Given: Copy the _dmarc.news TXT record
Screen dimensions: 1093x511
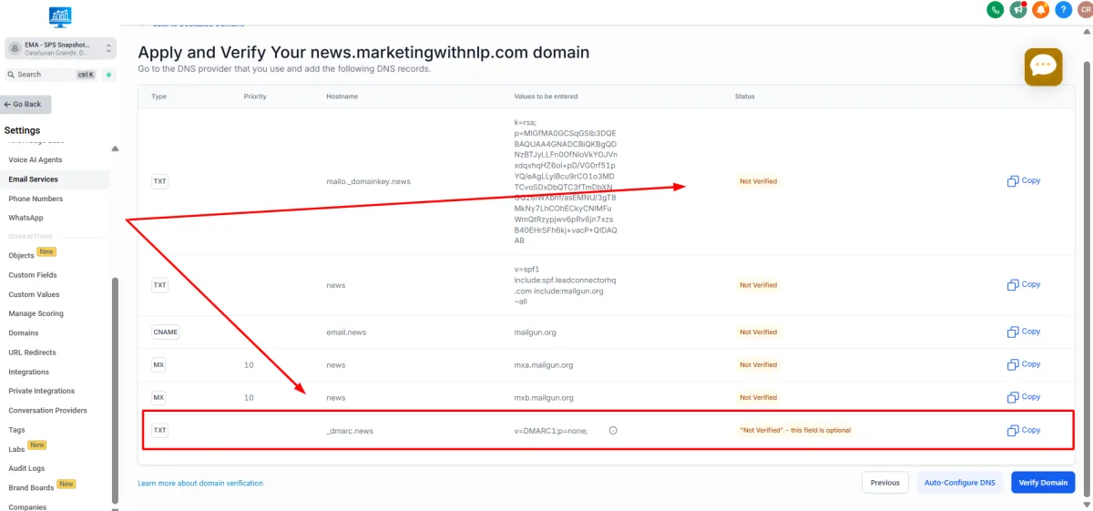Looking at the screenshot, I should tap(1024, 430).
